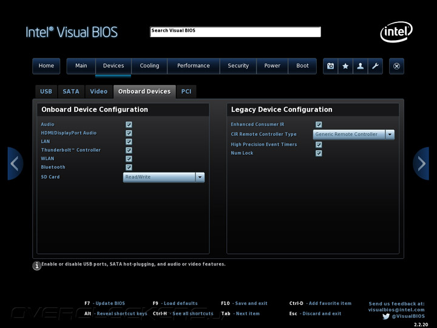Switch to the USB tab
This screenshot has height=328, width=437.
point(46,92)
